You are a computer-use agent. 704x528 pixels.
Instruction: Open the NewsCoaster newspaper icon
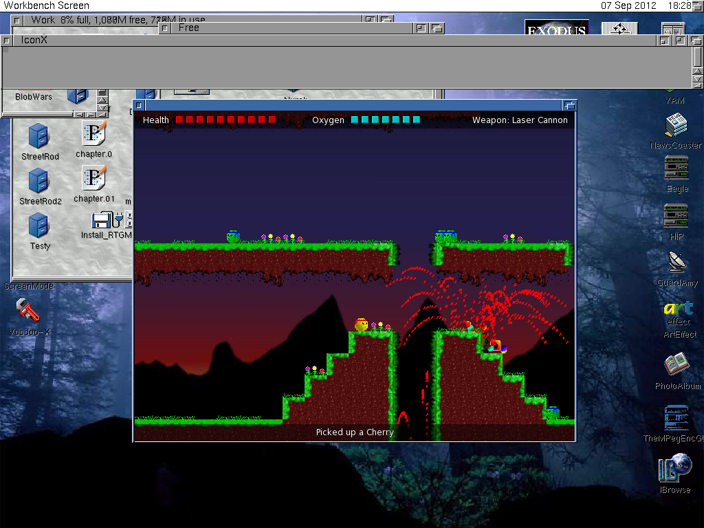(676, 125)
